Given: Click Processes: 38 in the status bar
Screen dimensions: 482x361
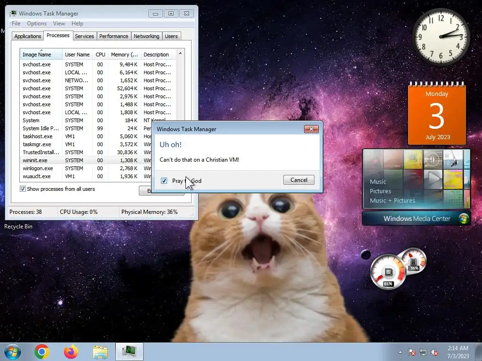Looking at the screenshot, I should coord(25,212).
